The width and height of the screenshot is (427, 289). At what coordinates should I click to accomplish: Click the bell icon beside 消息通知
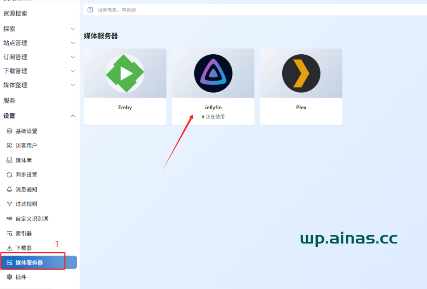pyautogui.click(x=9, y=189)
